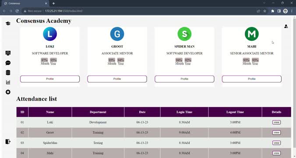
Task: Click the graduation cap logo icon
Action: [x=8, y=23]
